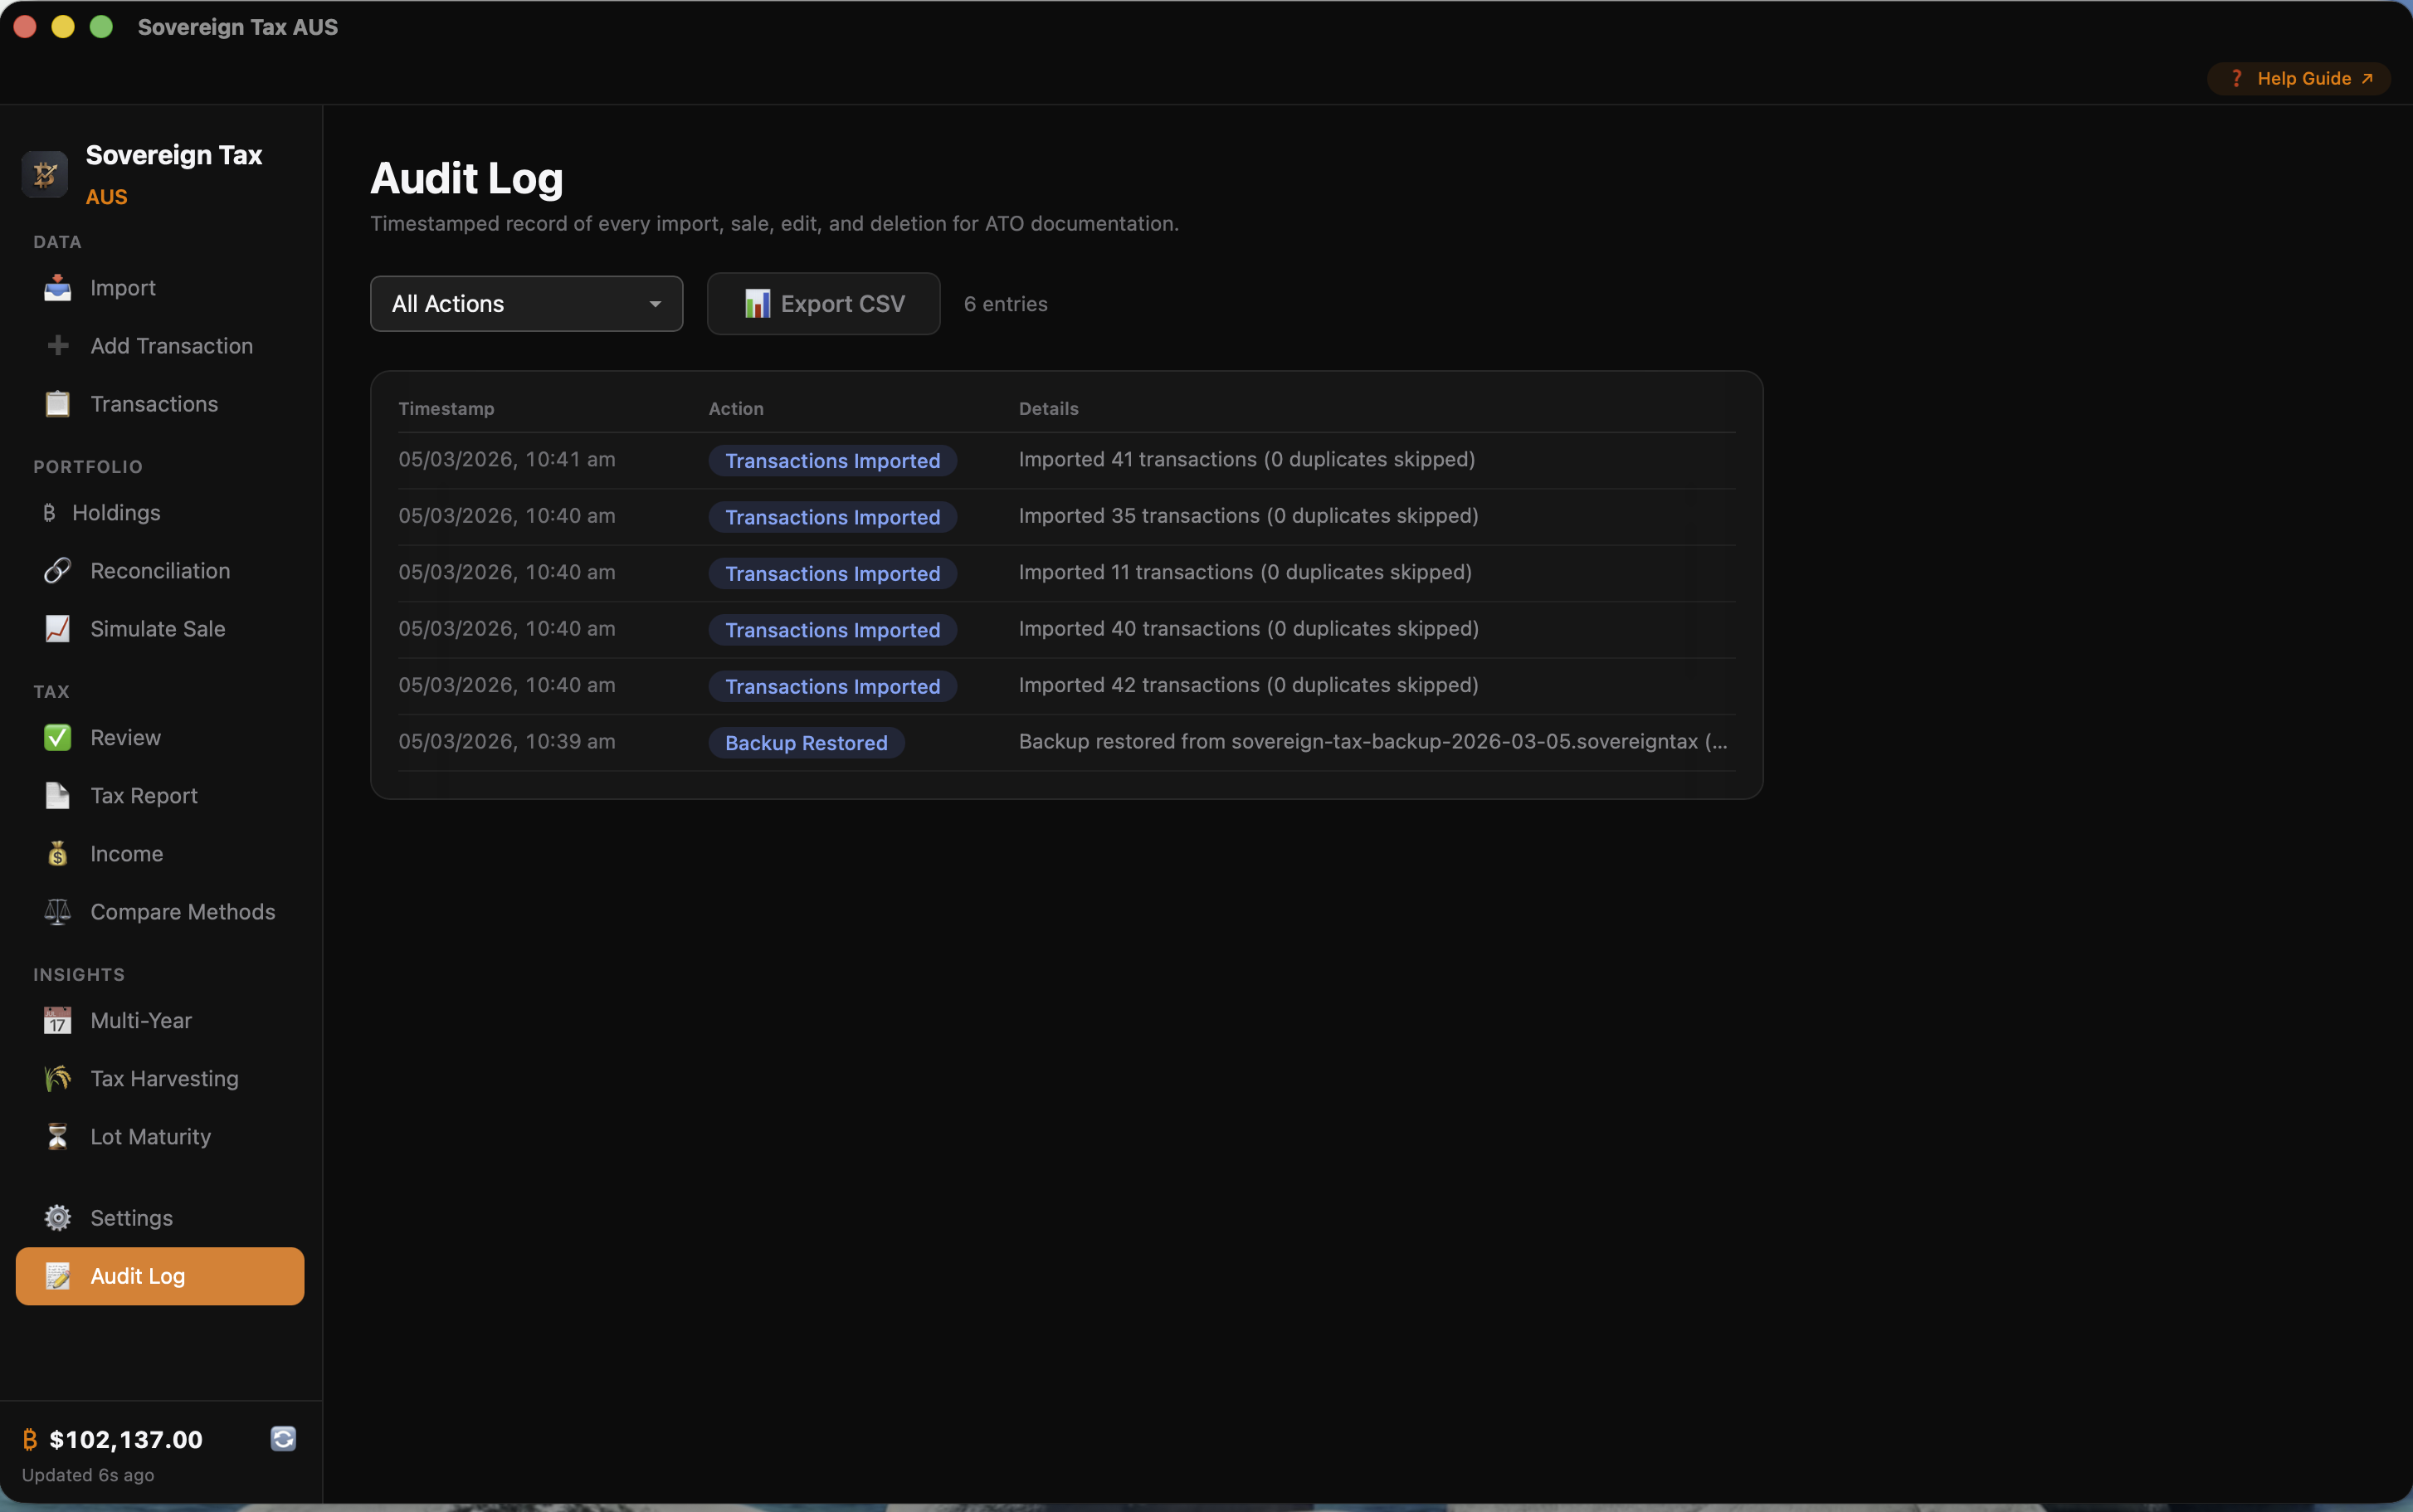Screen dimensions: 2413x1512
Task: Click the Sovereign Tax app logo
Action: coord(45,173)
